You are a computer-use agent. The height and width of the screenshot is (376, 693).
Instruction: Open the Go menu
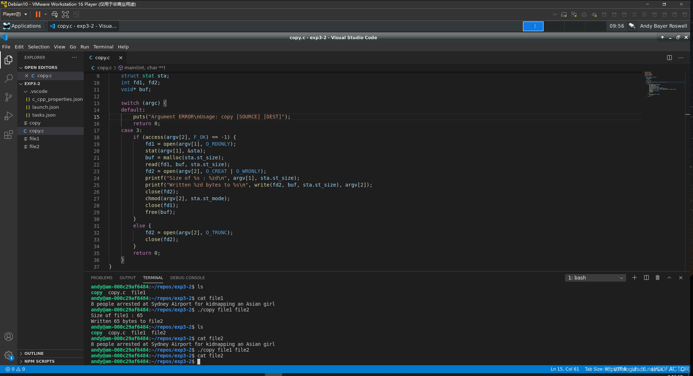[x=73, y=47]
